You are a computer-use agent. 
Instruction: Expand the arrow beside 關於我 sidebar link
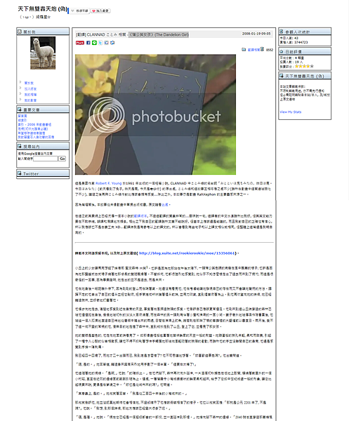tap(20, 82)
